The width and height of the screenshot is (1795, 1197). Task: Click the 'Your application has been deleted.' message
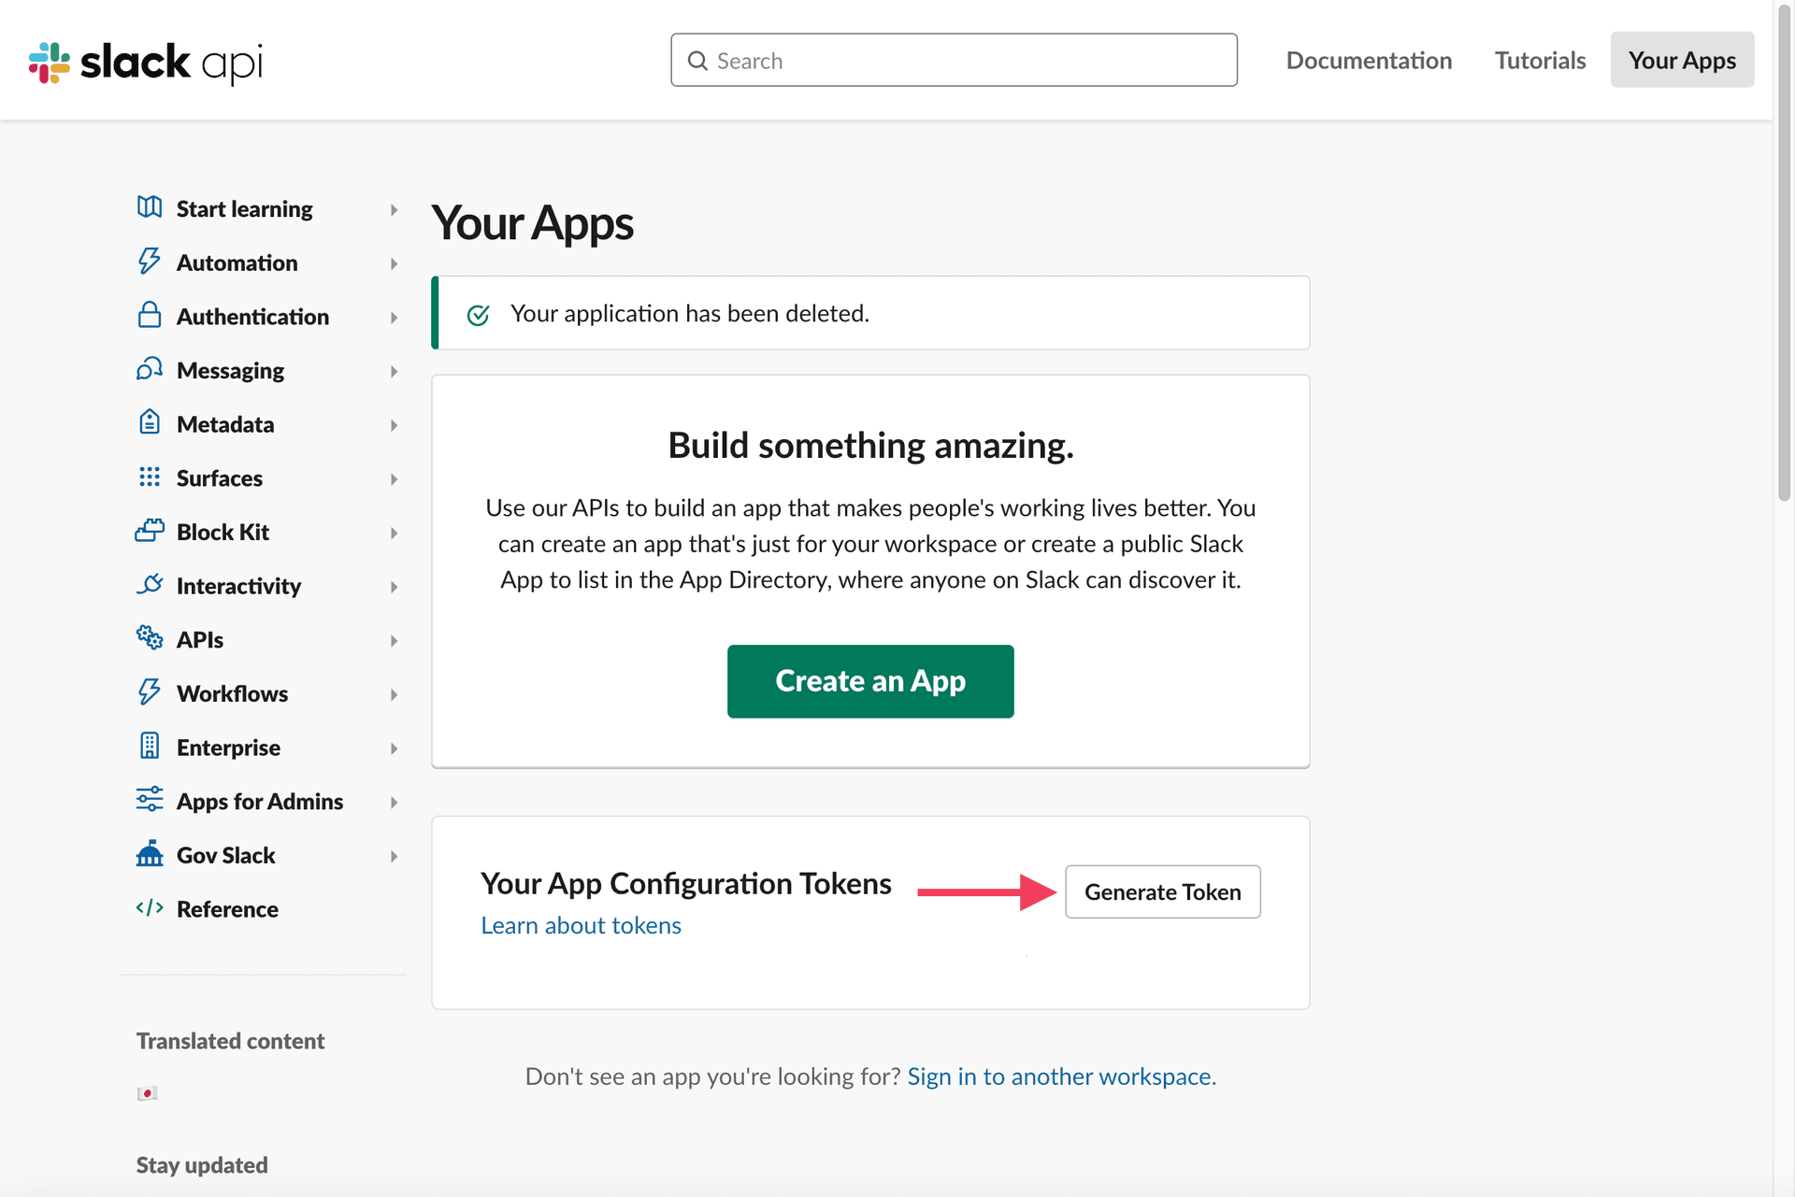[x=690, y=313]
